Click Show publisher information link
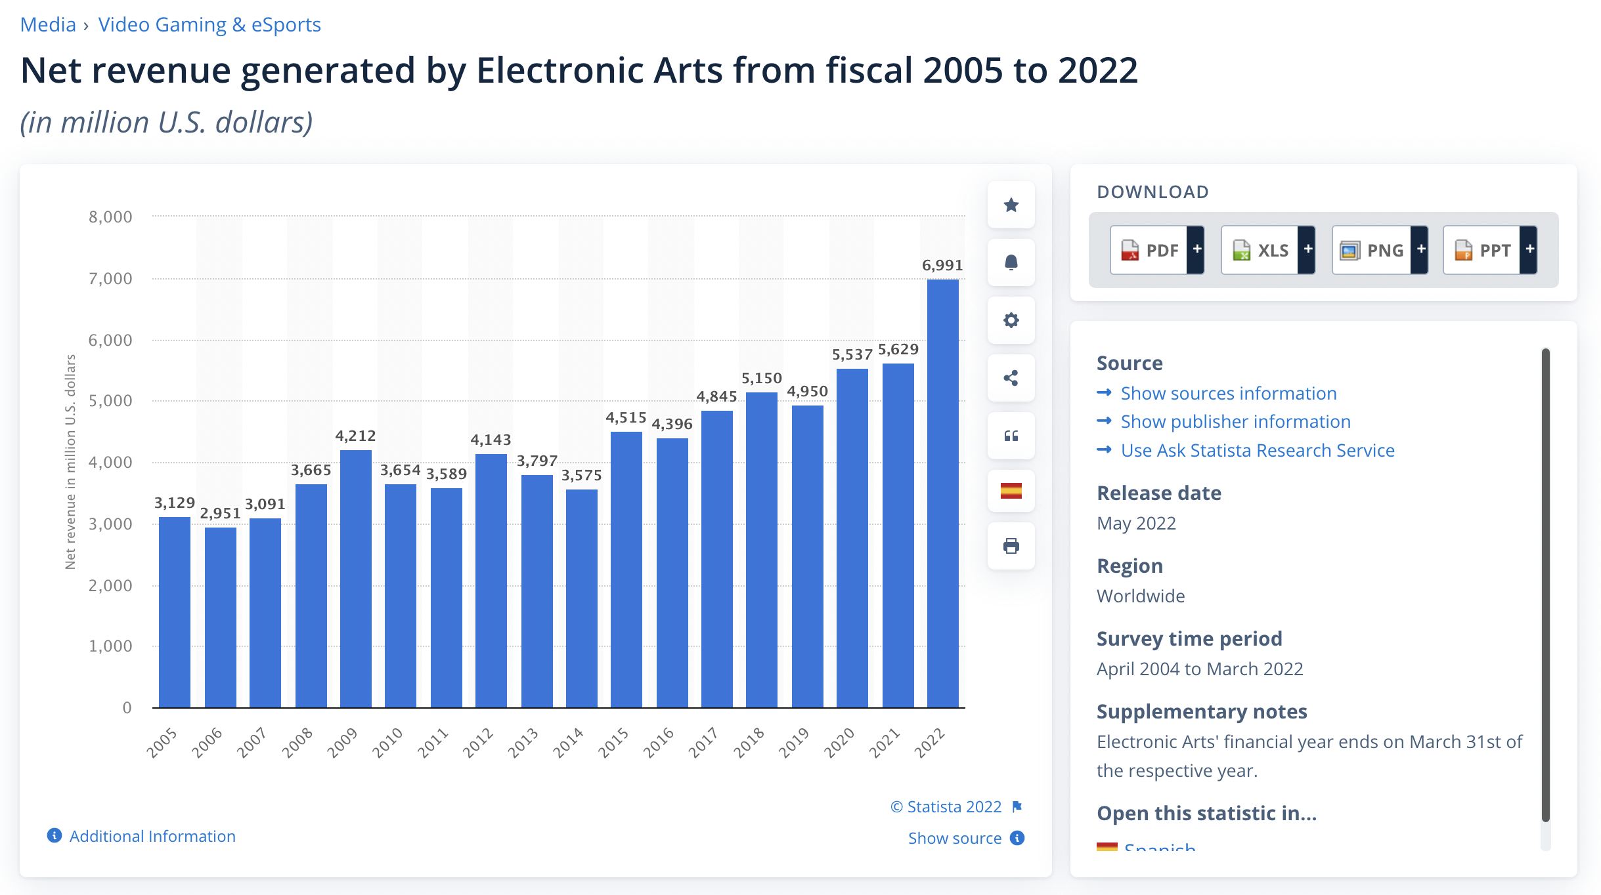 (x=1235, y=421)
